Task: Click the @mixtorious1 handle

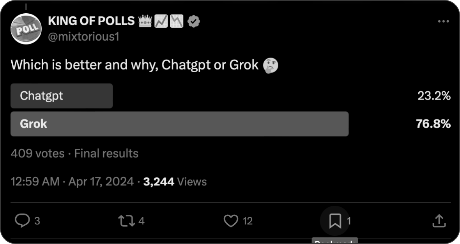Action: click(x=83, y=37)
